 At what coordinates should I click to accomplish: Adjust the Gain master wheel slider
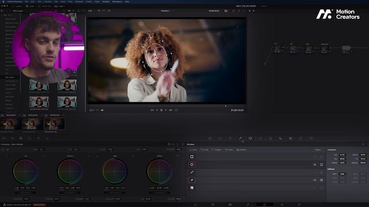(115, 193)
